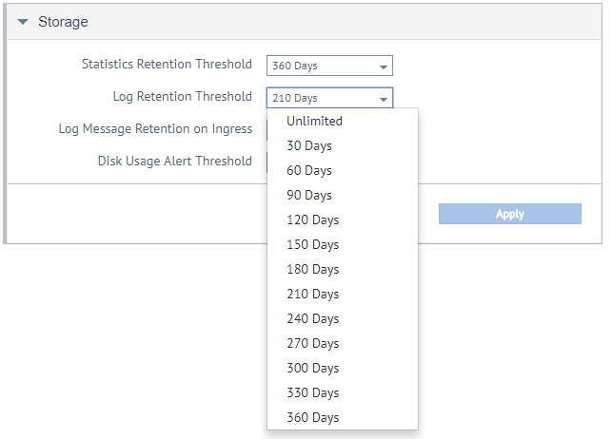
Task: Click the Log Message Retention on Ingress label
Action: 155,129
